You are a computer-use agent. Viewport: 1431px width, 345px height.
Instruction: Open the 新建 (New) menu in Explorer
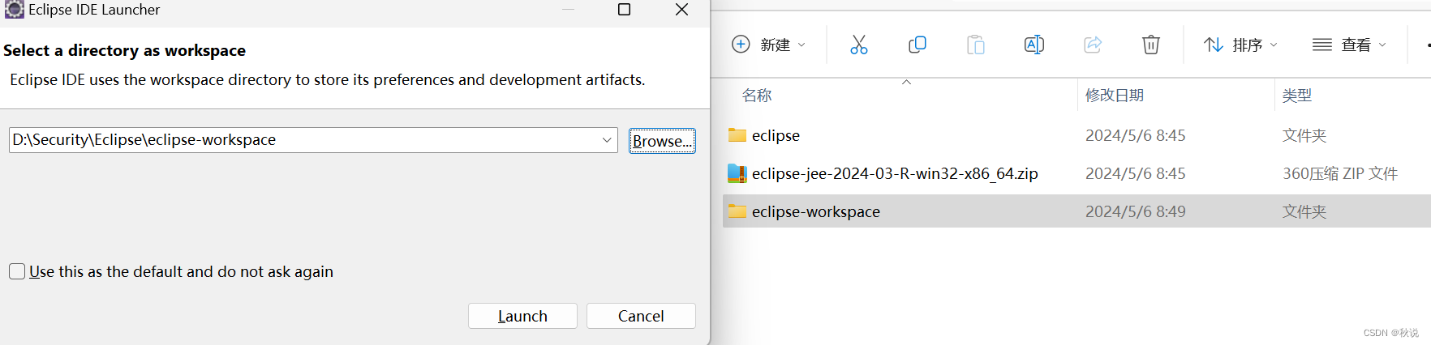click(x=768, y=45)
